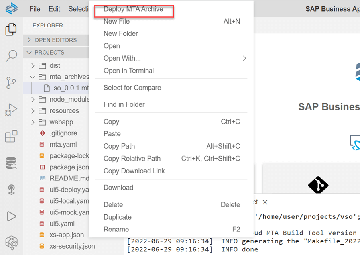Open the cube inspector icon in activity bar
Viewport: 360px width, 255px height.
click(x=11, y=243)
